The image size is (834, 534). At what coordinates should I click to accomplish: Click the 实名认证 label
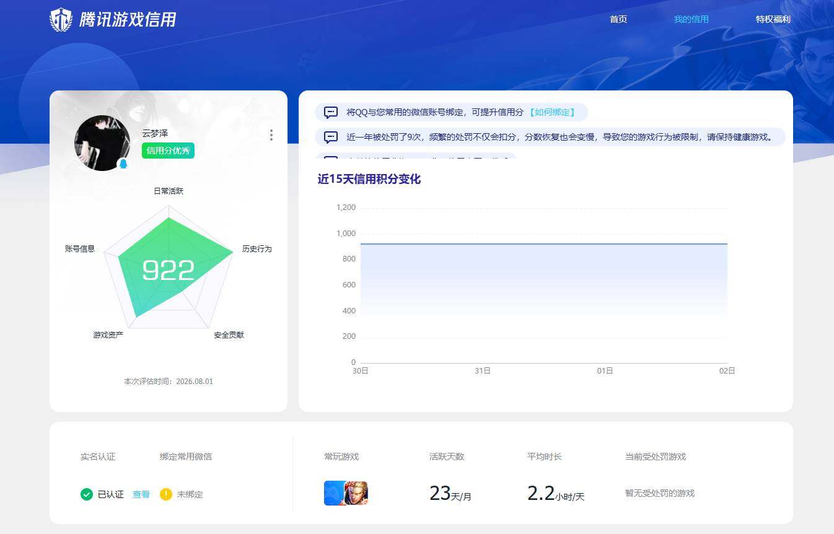98,457
